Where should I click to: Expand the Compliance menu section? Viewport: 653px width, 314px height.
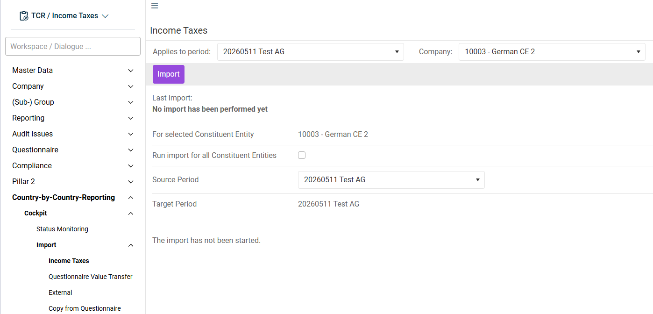[73, 166]
